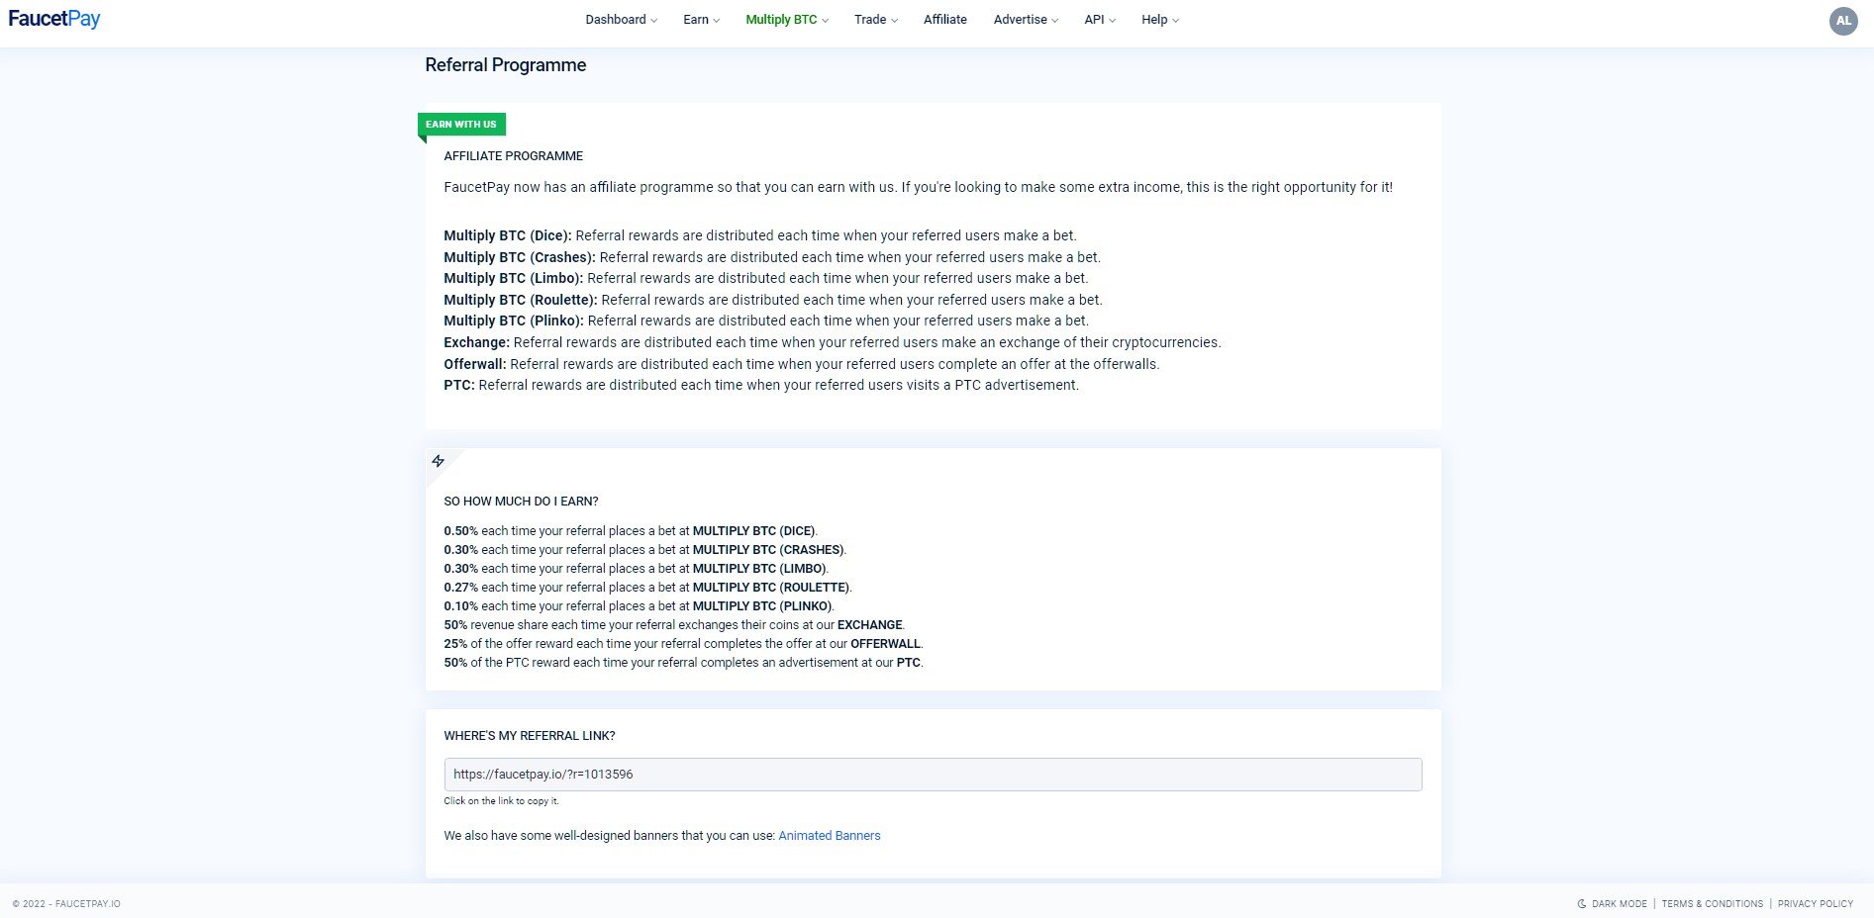This screenshot has width=1874, height=918.
Task: Open the Multiply BTC dropdown
Action: [787, 20]
